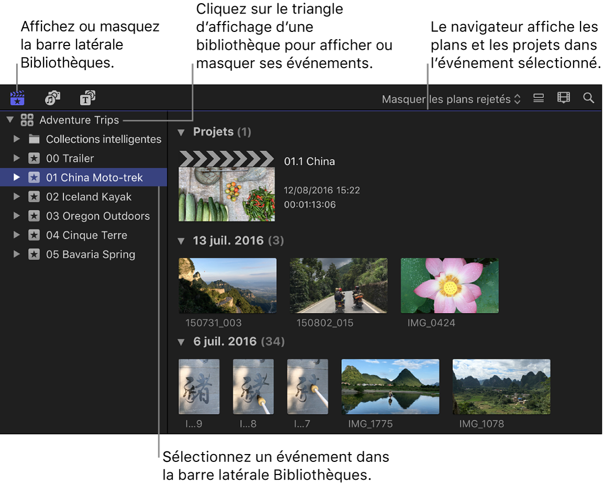This screenshot has width=603, height=486.
Task: Toggle the star icon beside 02 Iceland Kayak
Action: tap(34, 196)
